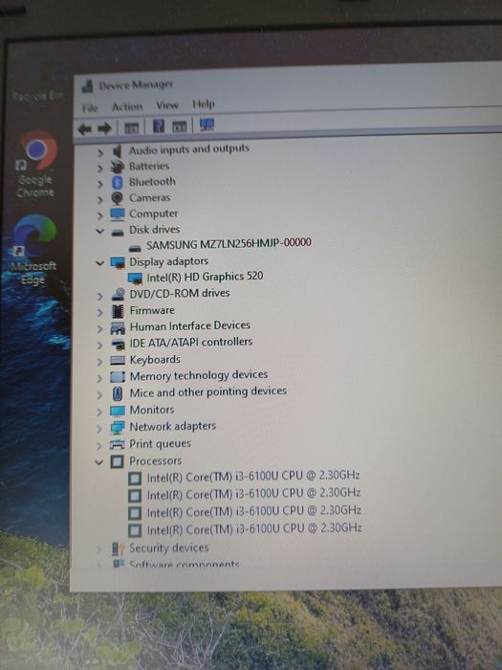Viewport: 502px width, 670px height.
Task: Click the Human Interface Devices icon
Action: (x=118, y=327)
